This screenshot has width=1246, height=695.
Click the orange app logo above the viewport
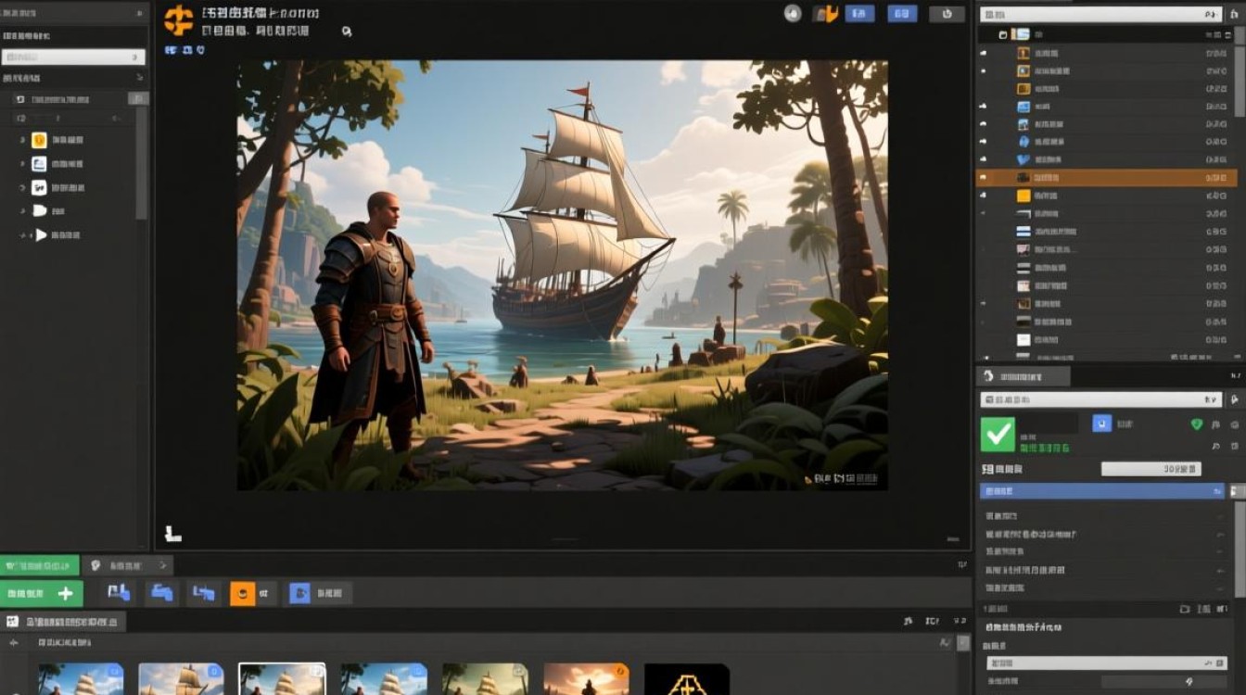[x=178, y=20]
